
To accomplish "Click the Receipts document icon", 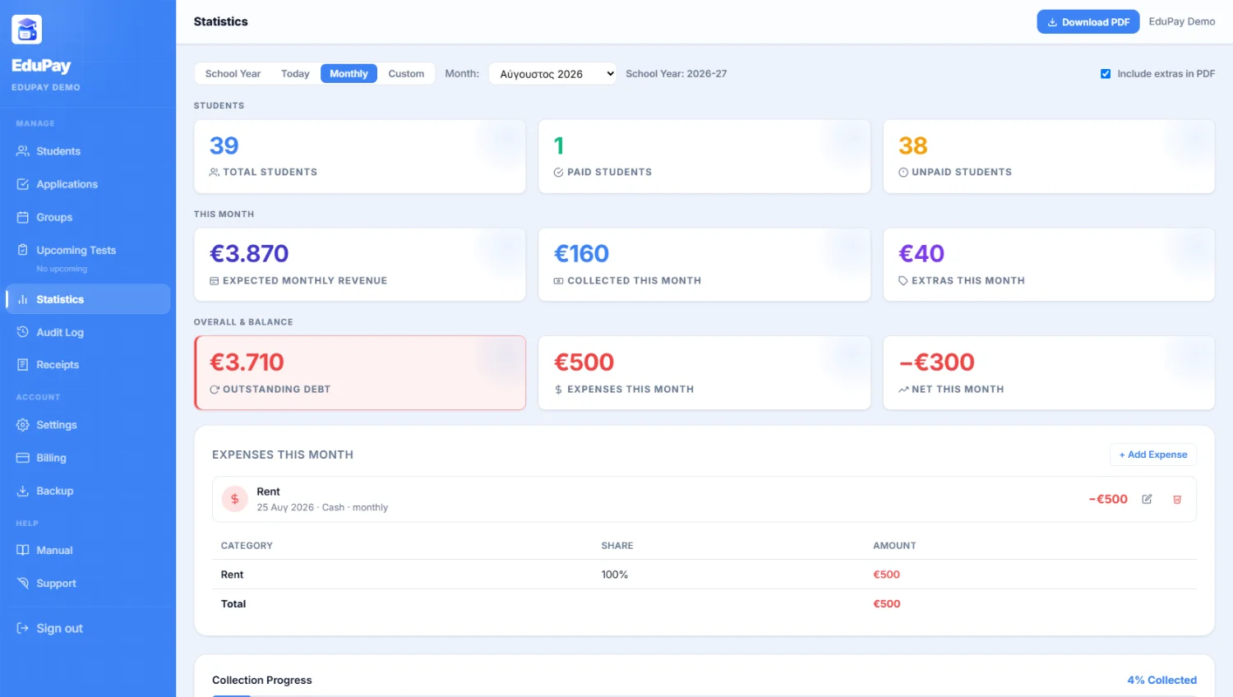I will [23, 365].
